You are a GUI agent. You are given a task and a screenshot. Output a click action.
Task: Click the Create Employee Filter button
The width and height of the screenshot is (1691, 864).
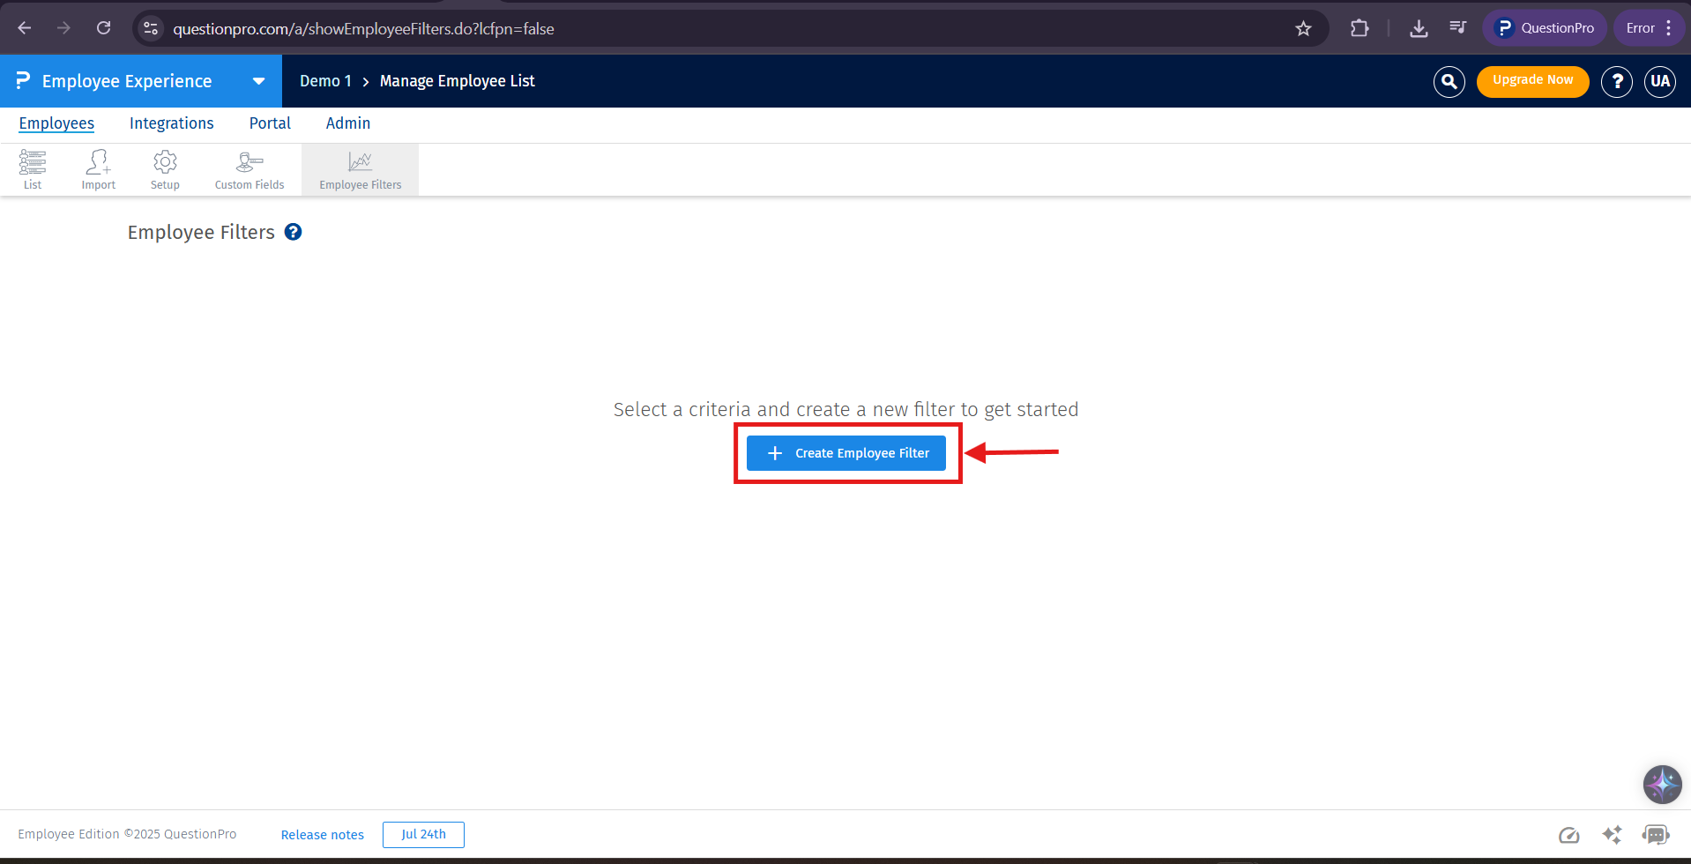pos(846,453)
